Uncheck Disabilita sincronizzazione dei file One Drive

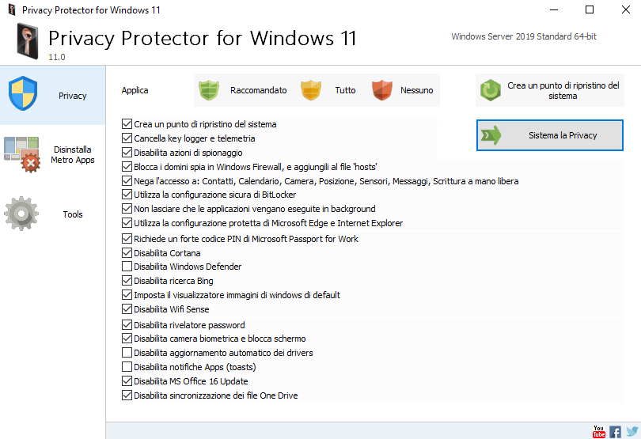click(127, 395)
